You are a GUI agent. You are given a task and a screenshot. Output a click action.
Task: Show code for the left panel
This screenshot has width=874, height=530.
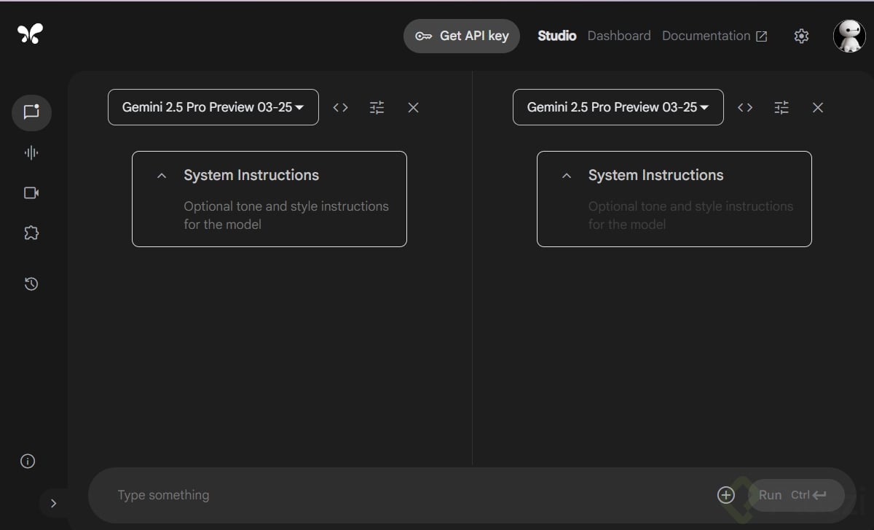(x=340, y=107)
